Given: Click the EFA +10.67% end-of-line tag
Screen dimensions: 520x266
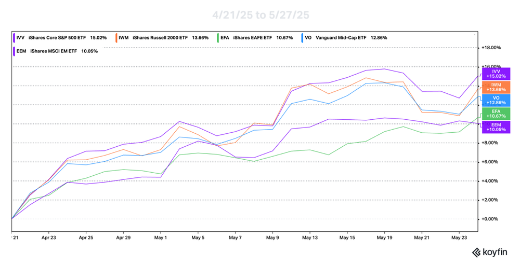Looking at the screenshot, I should pyautogui.click(x=496, y=114).
